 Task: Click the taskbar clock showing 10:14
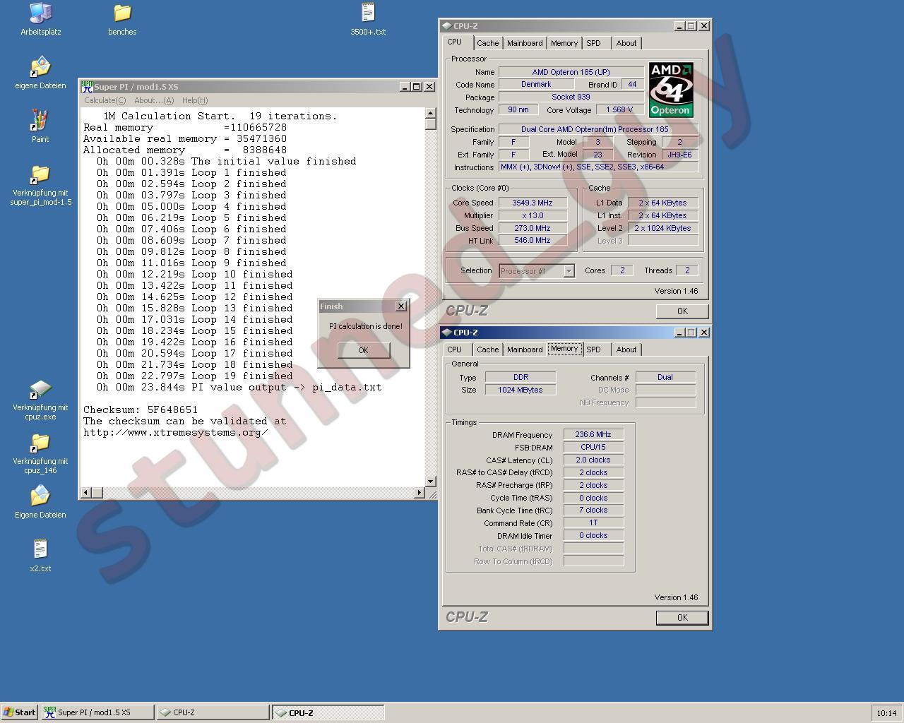tap(886, 713)
